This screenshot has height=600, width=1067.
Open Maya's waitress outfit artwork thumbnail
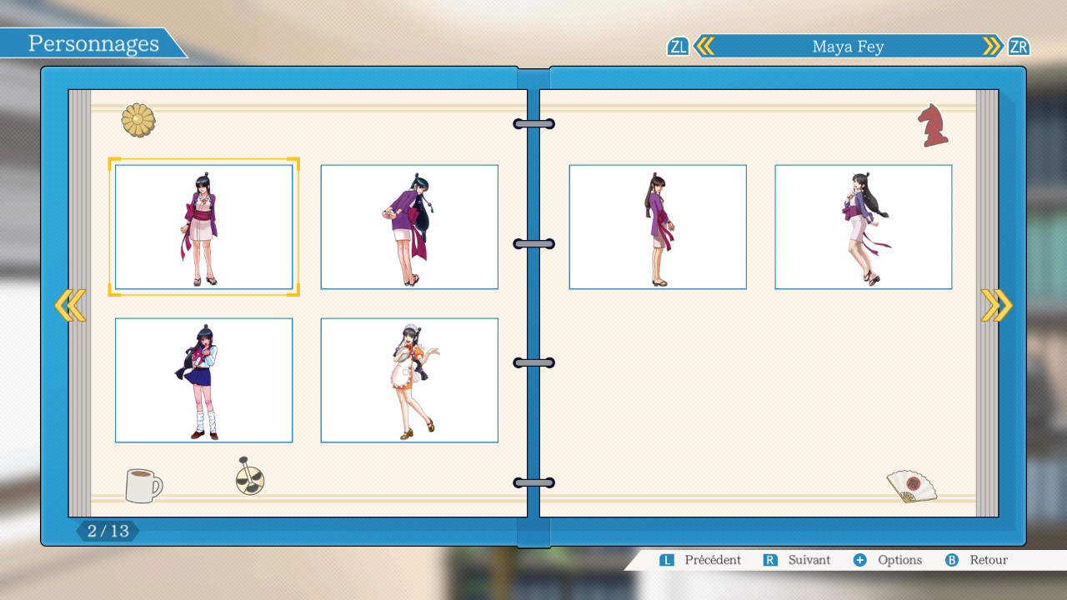(x=409, y=380)
